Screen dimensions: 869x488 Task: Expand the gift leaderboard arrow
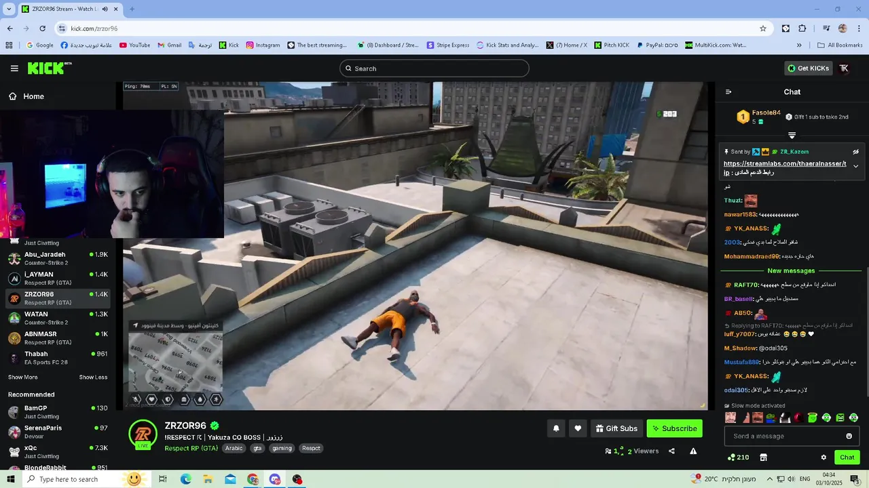click(x=792, y=136)
